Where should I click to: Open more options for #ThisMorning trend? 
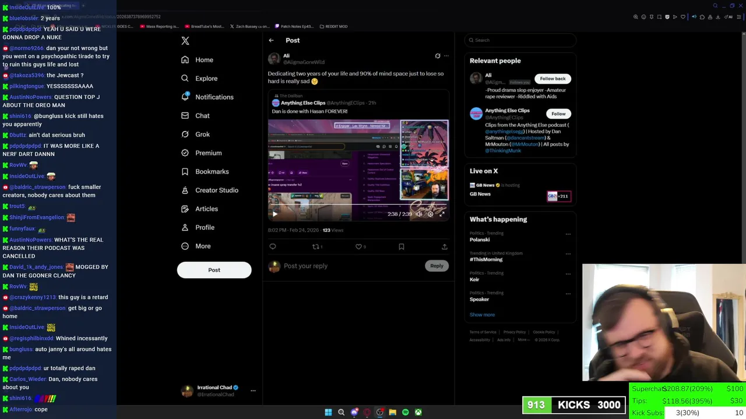568,254
